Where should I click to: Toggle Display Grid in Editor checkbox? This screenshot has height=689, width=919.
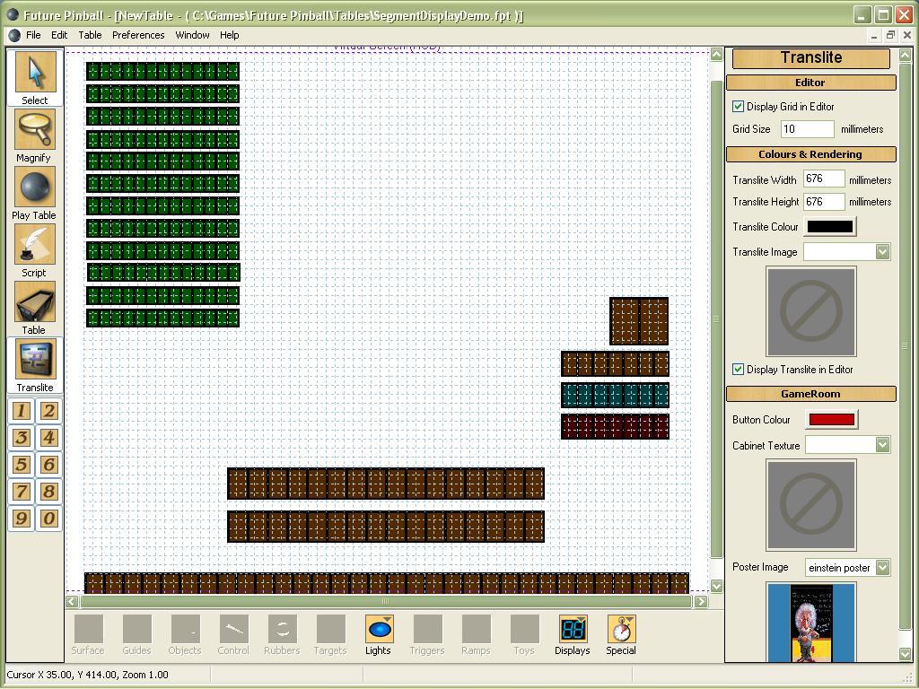738,107
